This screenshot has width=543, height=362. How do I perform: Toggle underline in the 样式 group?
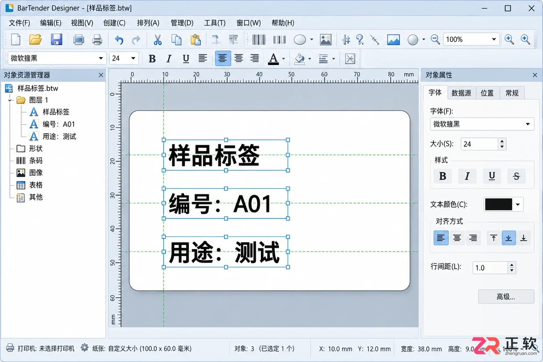click(x=492, y=176)
